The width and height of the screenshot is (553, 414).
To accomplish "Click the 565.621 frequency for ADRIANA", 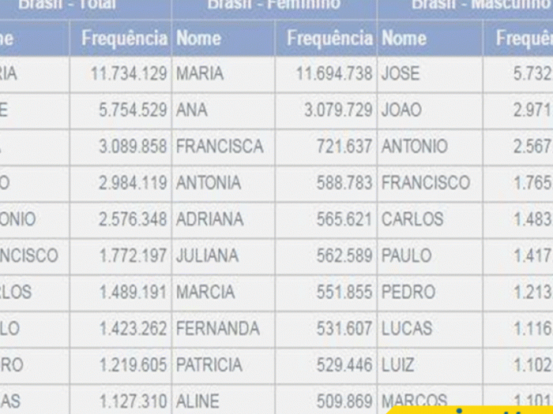I will tap(325, 220).
